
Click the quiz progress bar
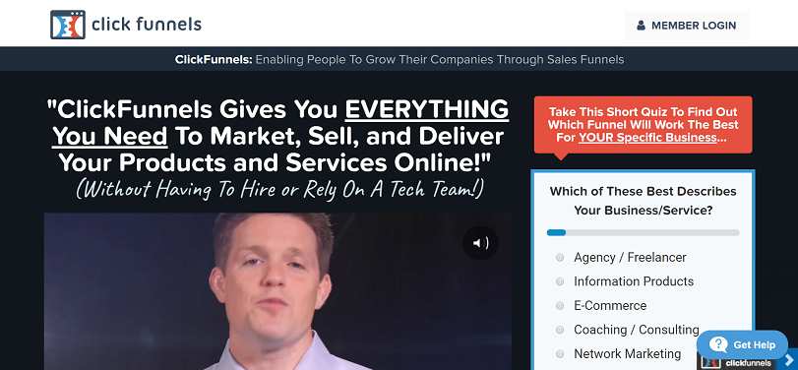pos(643,232)
